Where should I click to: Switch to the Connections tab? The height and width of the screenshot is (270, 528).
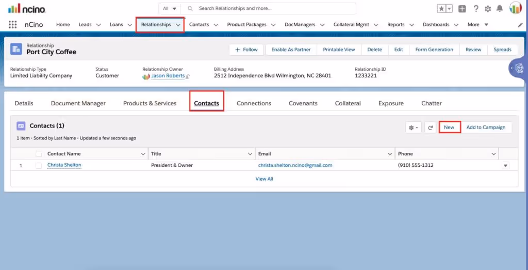tap(254, 103)
